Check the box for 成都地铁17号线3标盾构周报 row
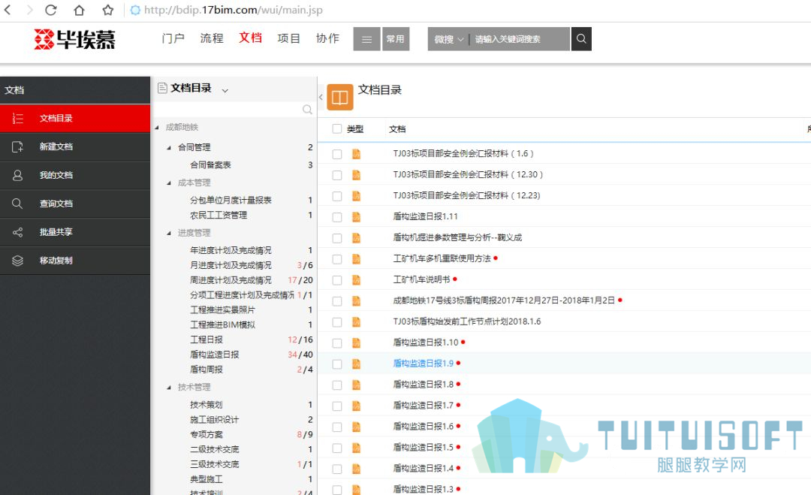 [337, 301]
